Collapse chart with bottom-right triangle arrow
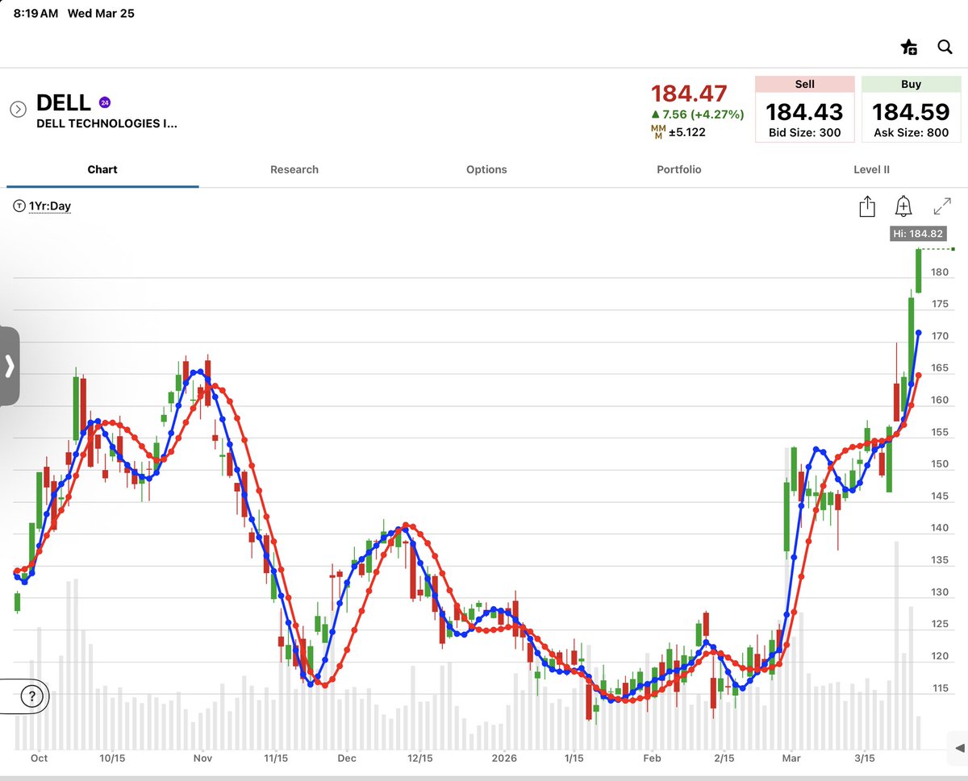The height and width of the screenshot is (781, 968). tap(959, 749)
